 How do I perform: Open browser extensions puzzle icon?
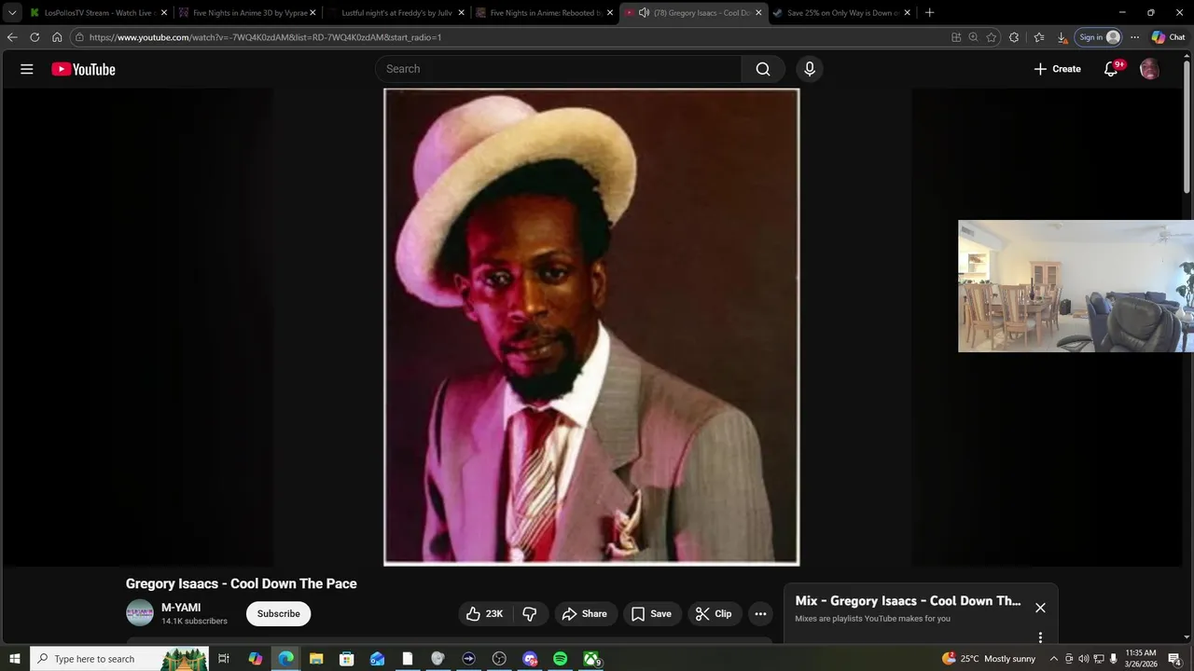(x=1014, y=37)
